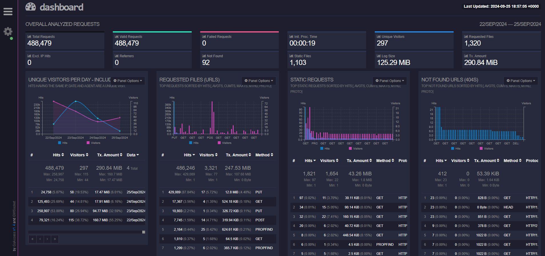Viewport: 545px width, 256px height.
Task: Click the settings gear icon in sidebar
Action: tap(8, 31)
